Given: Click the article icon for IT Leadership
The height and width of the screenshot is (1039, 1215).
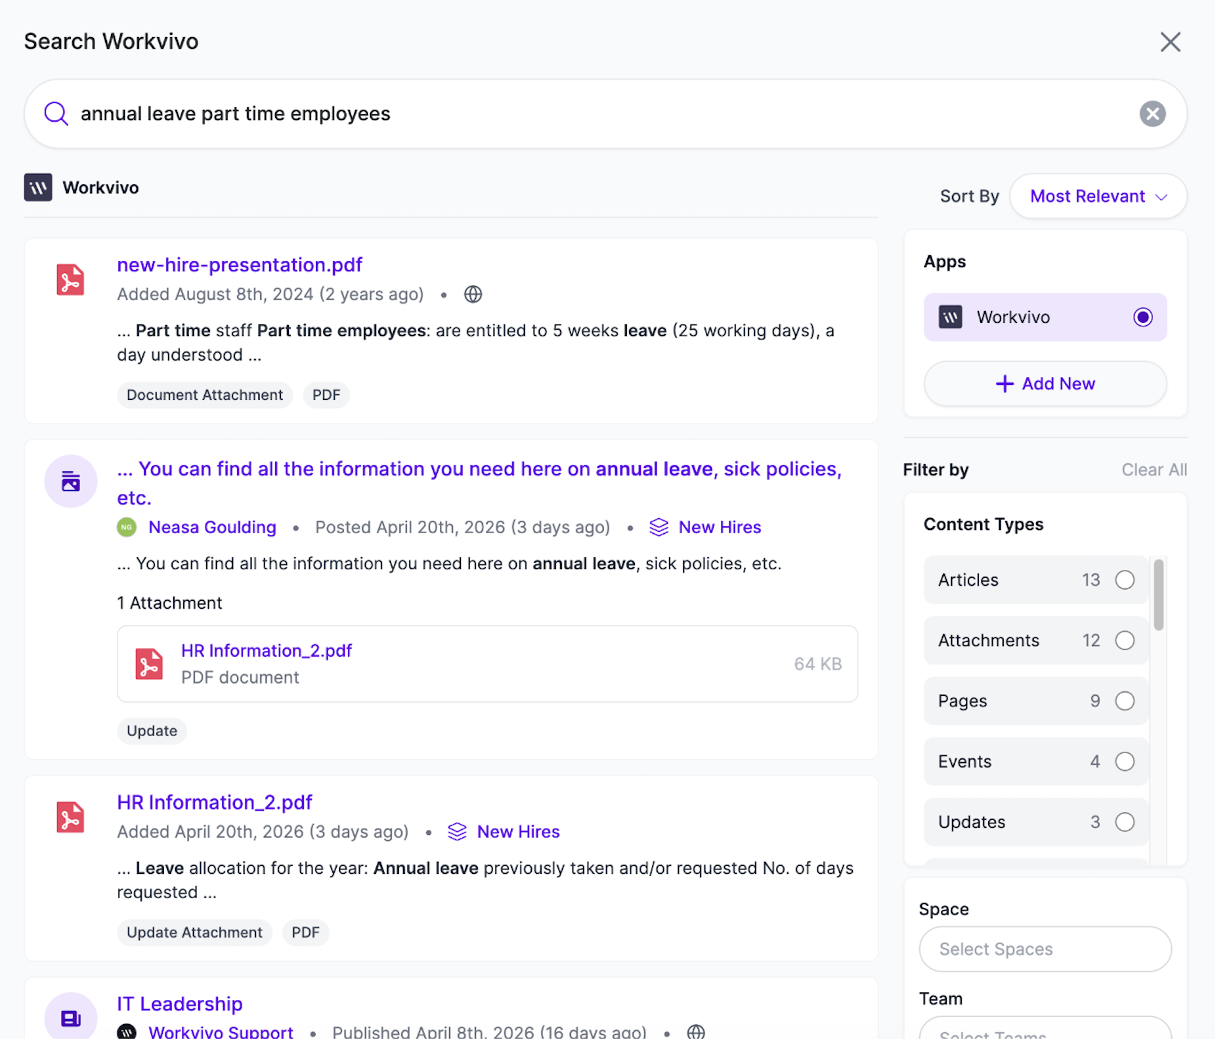Looking at the screenshot, I should pos(71,1017).
